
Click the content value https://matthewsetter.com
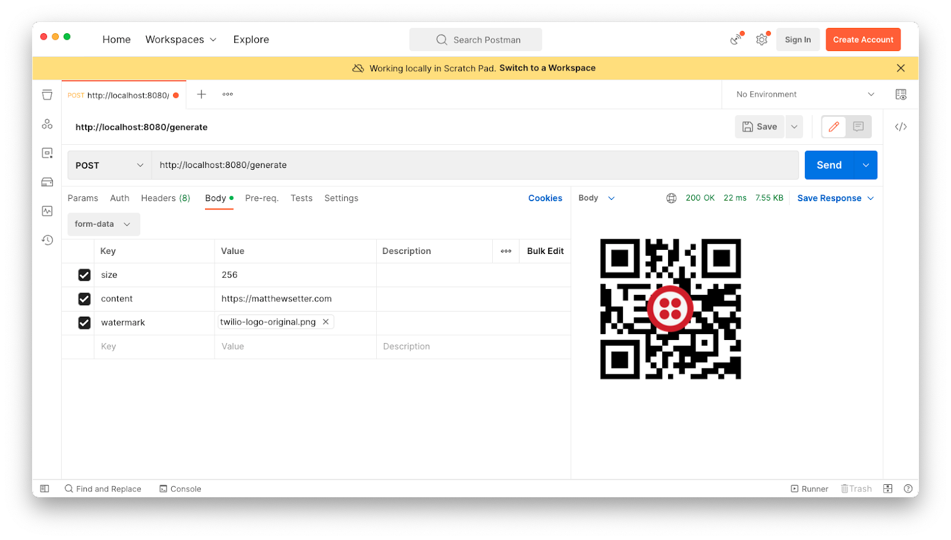point(295,299)
